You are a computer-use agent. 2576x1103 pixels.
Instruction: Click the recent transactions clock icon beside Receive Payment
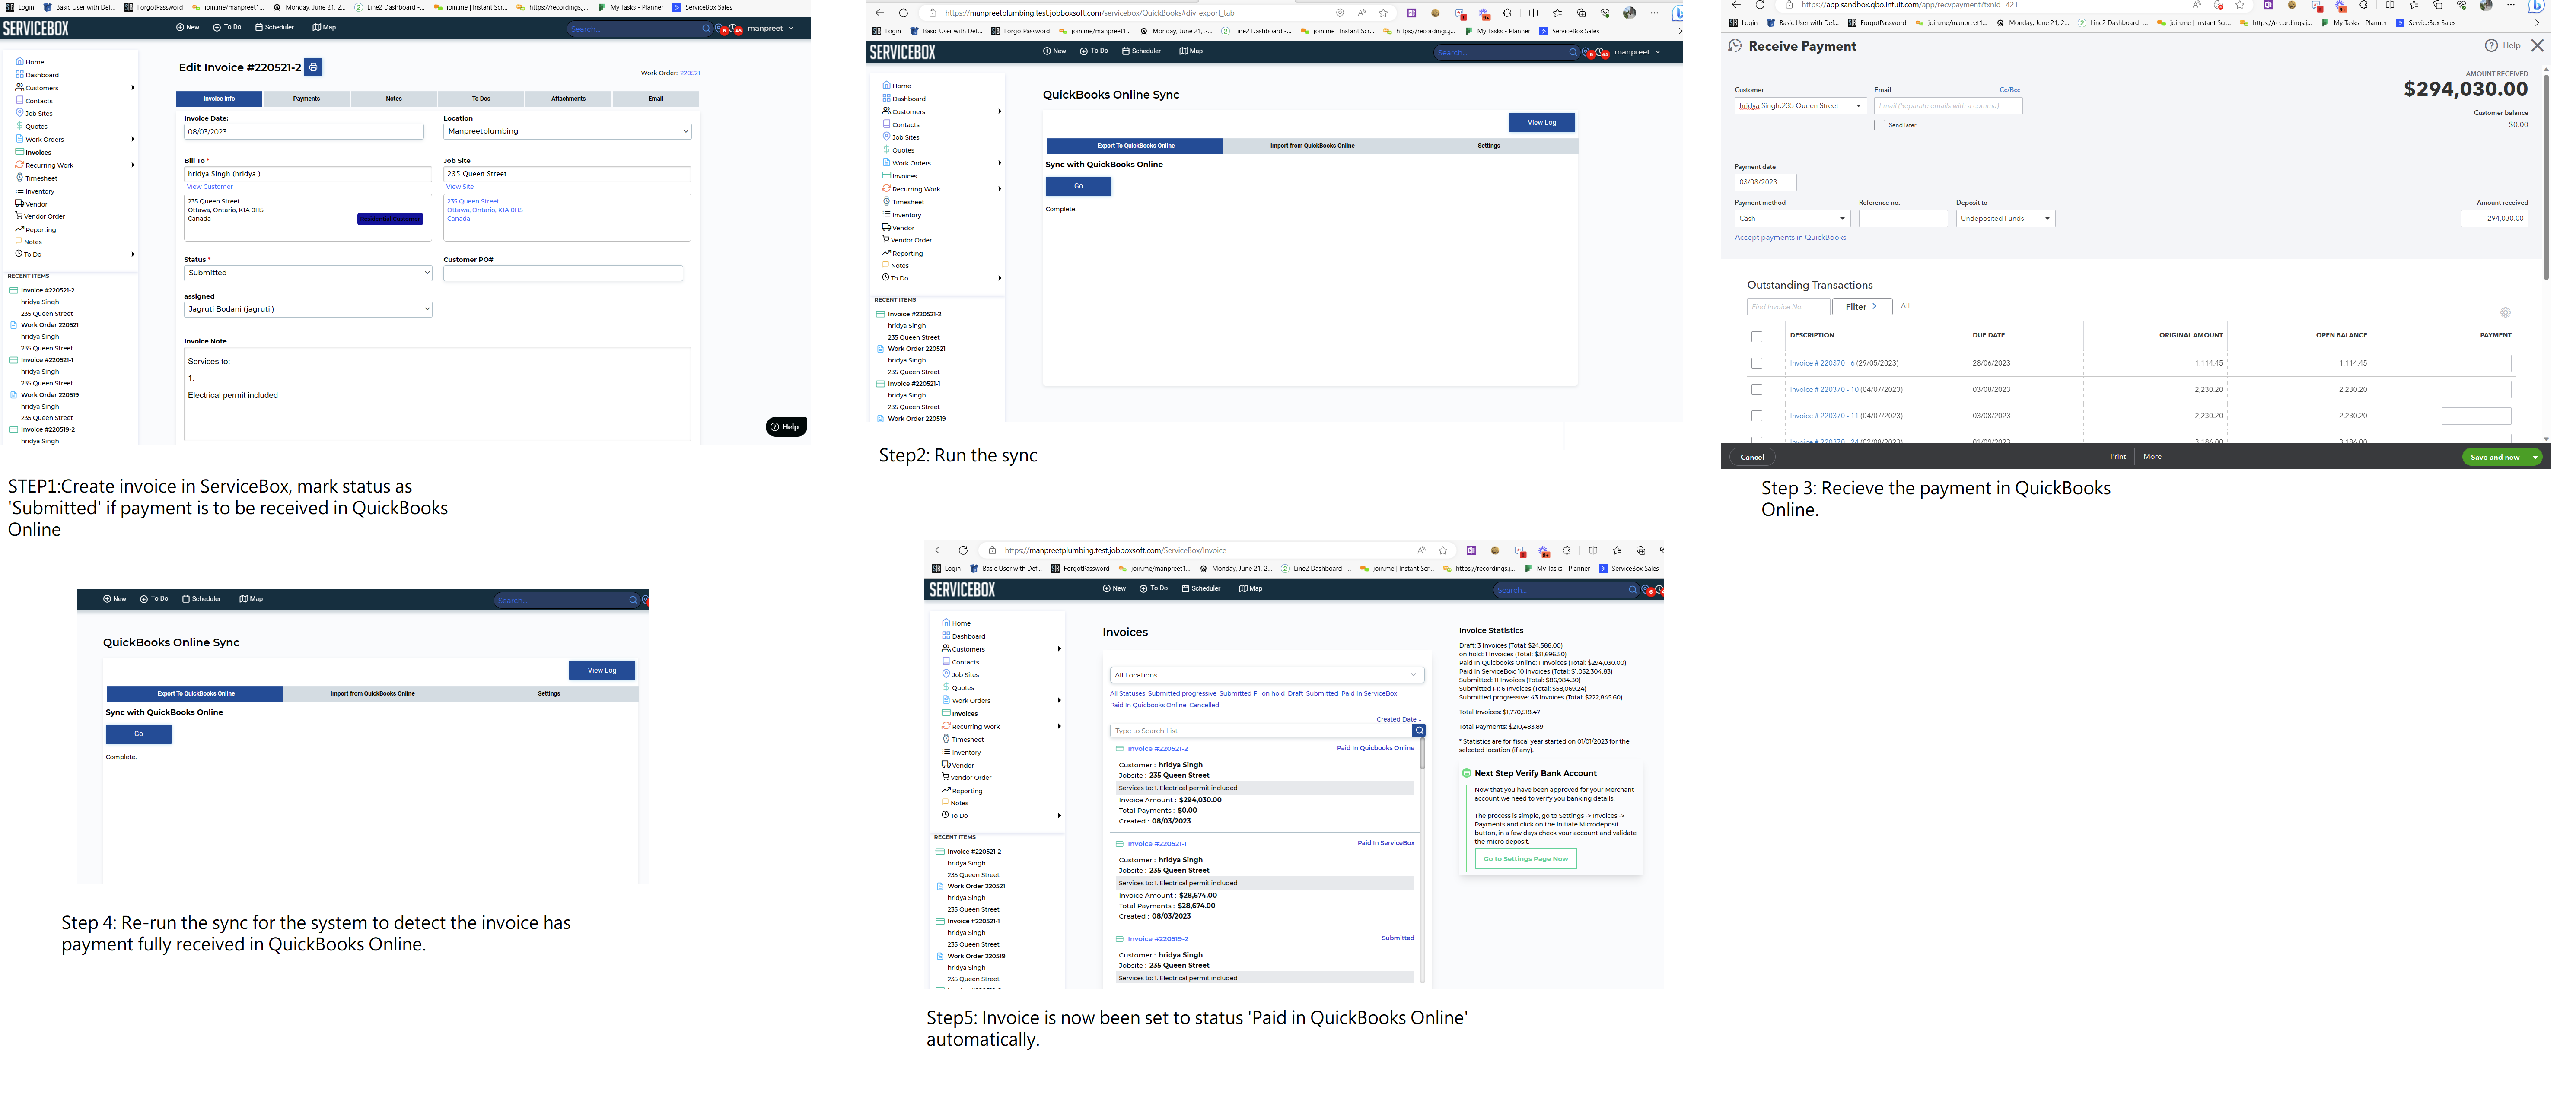(1735, 46)
